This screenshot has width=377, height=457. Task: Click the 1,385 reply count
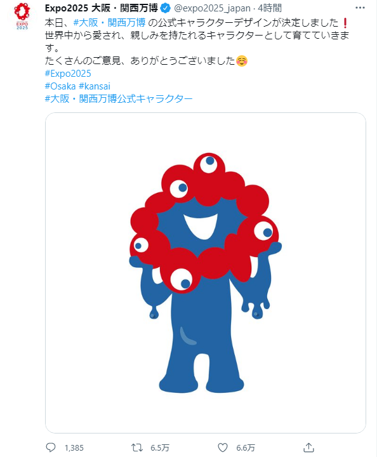74,447
